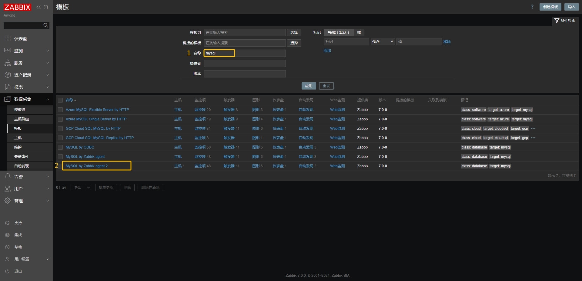Open 支持 support headset icon
The height and width of the screenshot is (281, 582).
(7, 223)
